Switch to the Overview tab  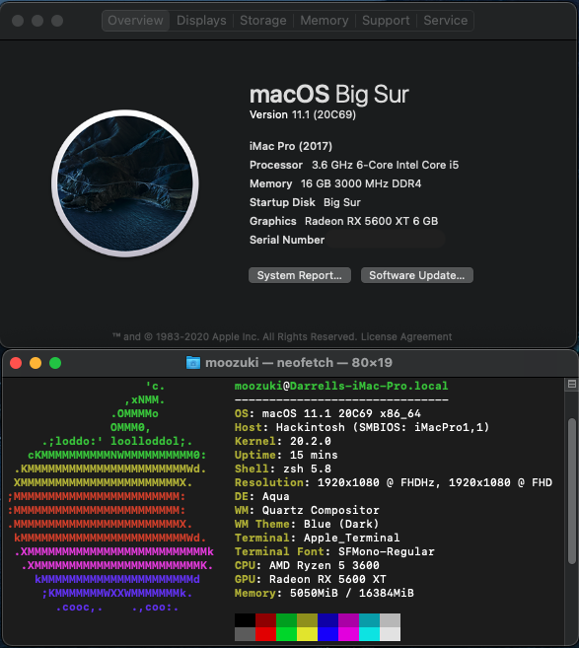point(135,21)
